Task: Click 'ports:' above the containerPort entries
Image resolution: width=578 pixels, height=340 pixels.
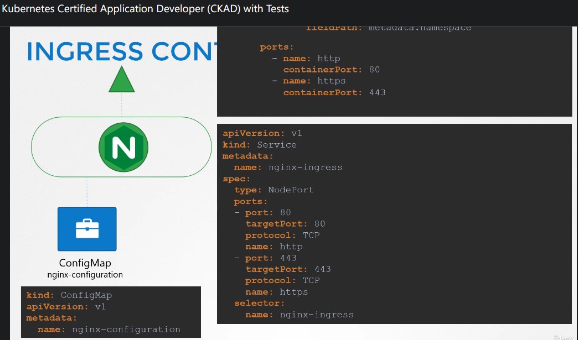Action: click(277, 47)
